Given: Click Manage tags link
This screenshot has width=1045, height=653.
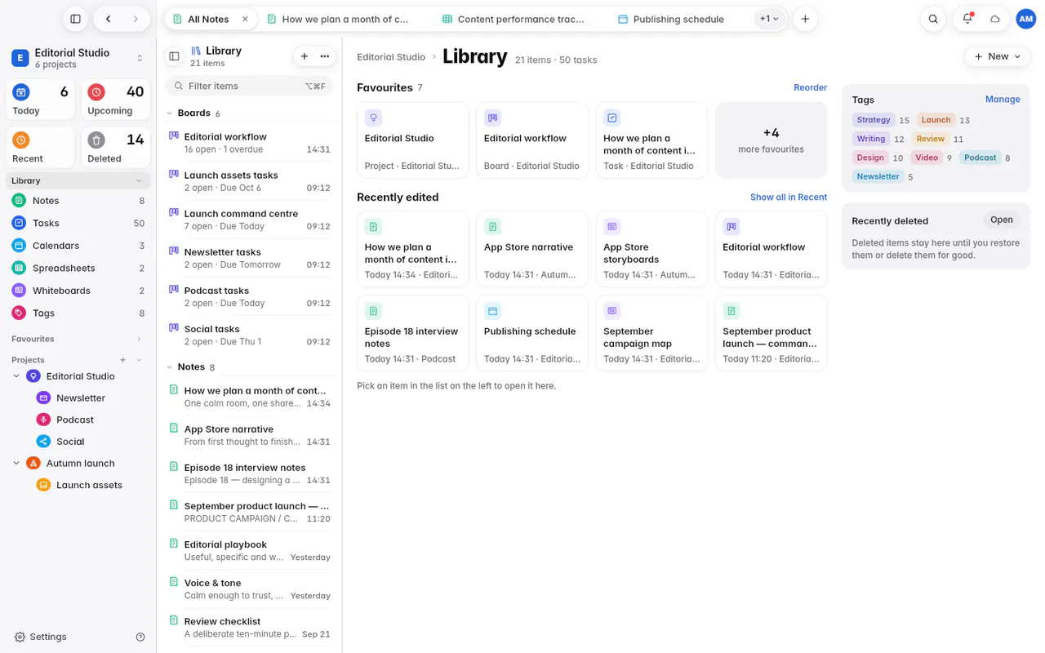Looking at the screenshot, I should click(1003, 100).
